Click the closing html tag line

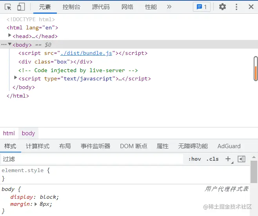[x=18, y=96]
